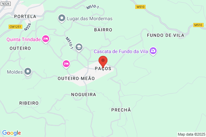The width and height of the screenshot is (206, 137).
Task: Click the PRECHÃ locality label
Action: 121,110
